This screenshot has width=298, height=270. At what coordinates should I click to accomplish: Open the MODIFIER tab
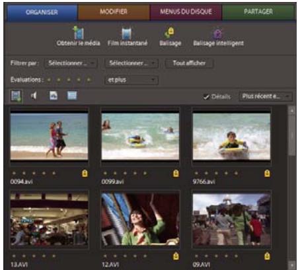tap(114, 12)
